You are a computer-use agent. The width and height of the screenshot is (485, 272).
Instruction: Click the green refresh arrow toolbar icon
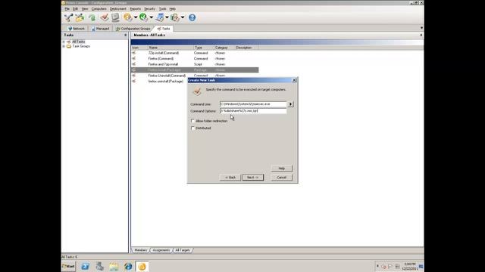(92, 17)
